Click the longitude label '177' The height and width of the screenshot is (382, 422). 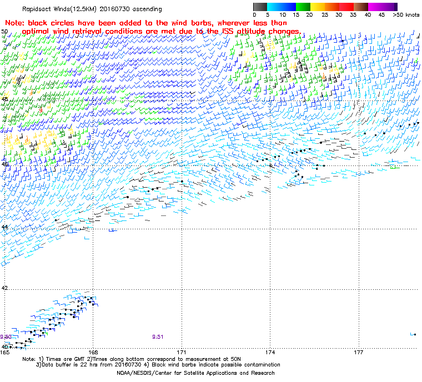359,353
